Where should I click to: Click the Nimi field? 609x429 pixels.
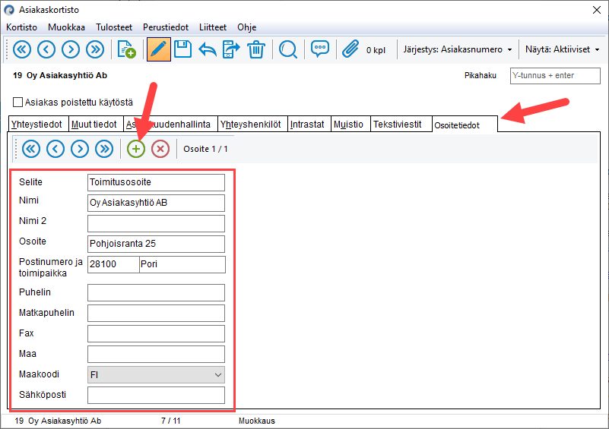[156, 203]
